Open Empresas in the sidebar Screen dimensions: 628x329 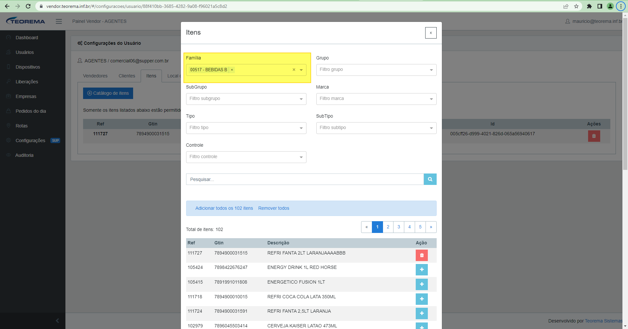pos(26,96)
